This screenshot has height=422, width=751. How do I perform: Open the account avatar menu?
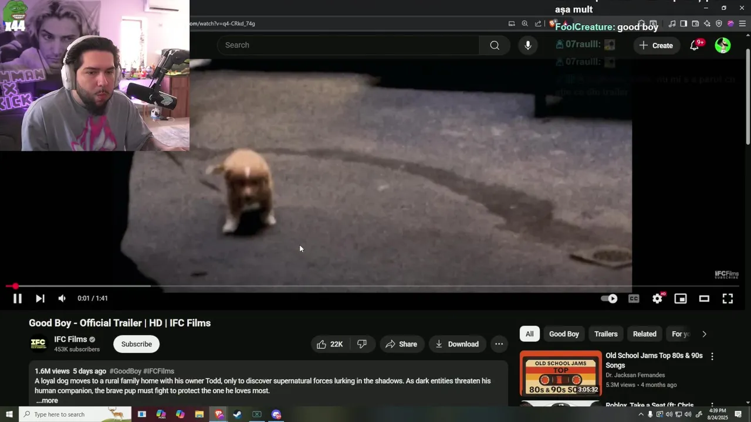(723, 45)
